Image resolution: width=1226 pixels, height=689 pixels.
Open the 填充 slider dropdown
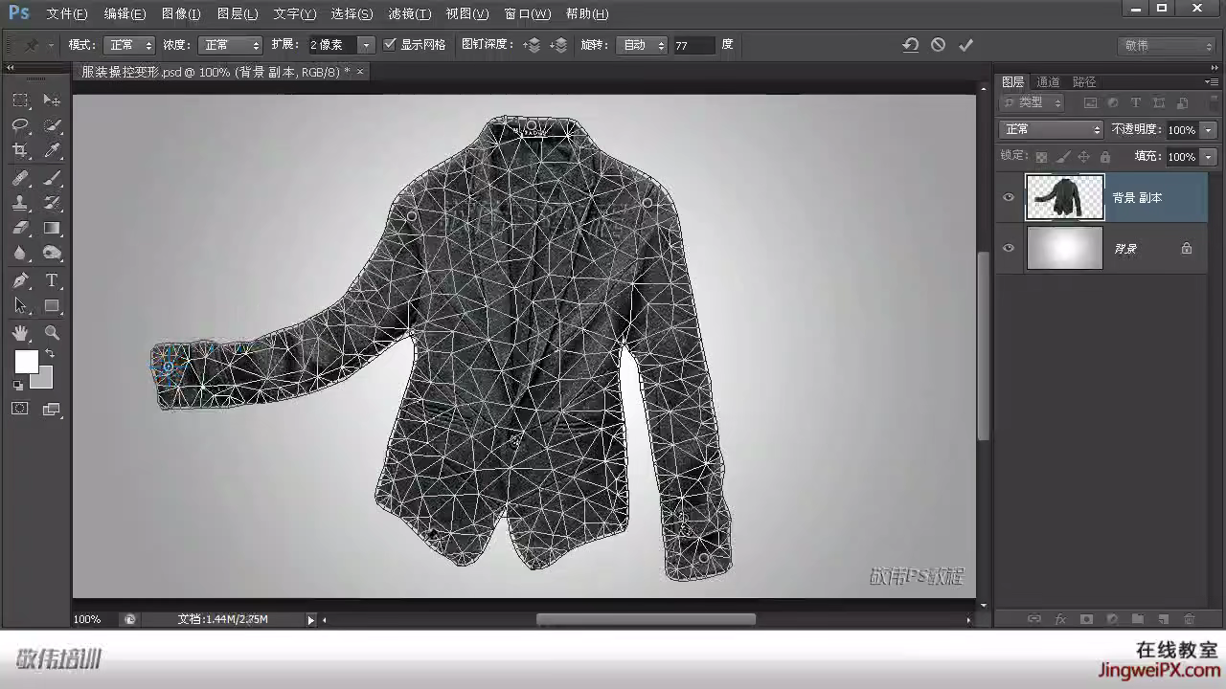coord(1209,156)
